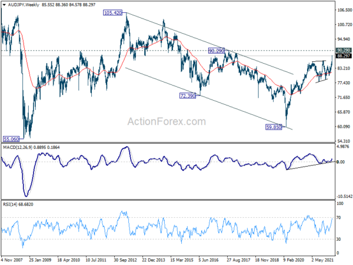Viewport: 353px width, 265px height.
Task: Click the 54.310 price axis value
Action: tap(344, 141)
